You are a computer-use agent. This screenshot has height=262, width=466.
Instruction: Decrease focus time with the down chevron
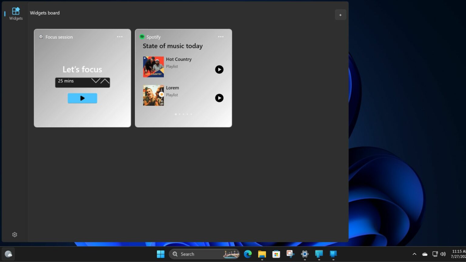pyautogui.click(x=96, y=81)
